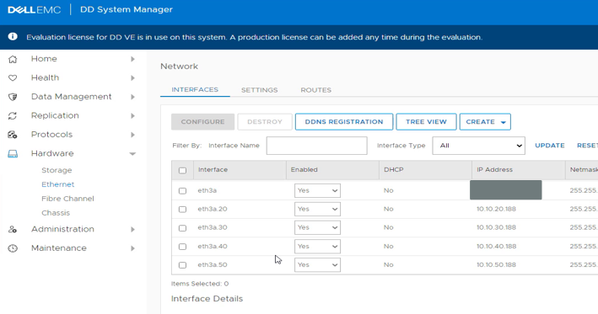This screenshot has width=598, height=314.
Task: Click the Maintenance clock icon
Action: [x=13, y=248]
